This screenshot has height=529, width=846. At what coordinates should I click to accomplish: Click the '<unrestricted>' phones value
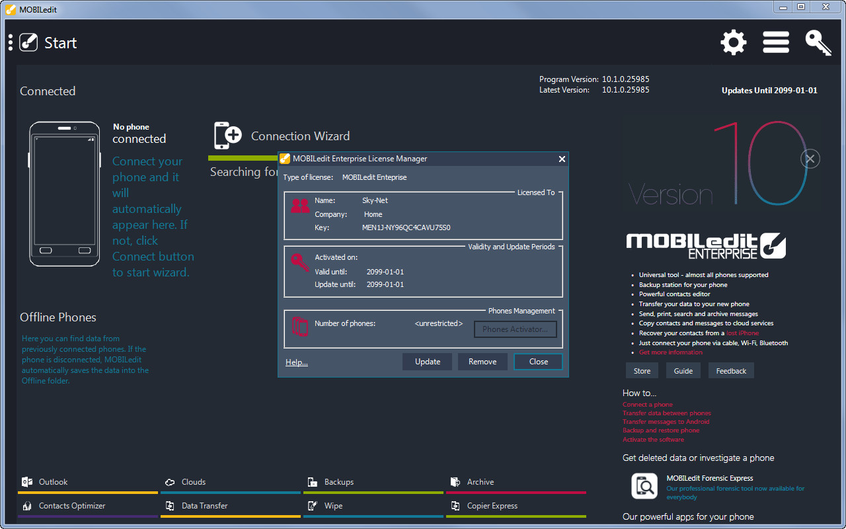coord(439,323)
